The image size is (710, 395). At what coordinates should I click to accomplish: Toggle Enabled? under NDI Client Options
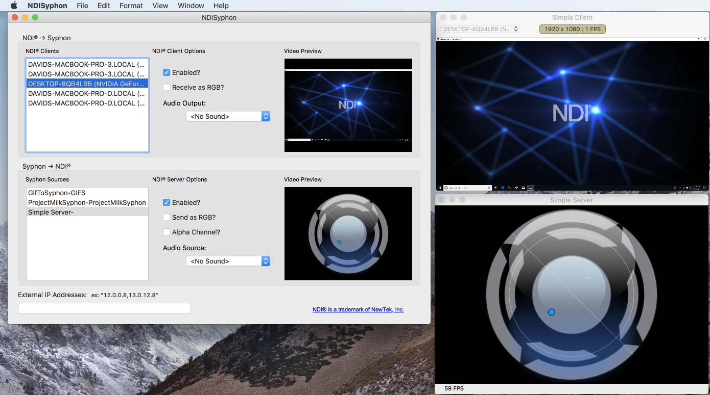[167, 72]
